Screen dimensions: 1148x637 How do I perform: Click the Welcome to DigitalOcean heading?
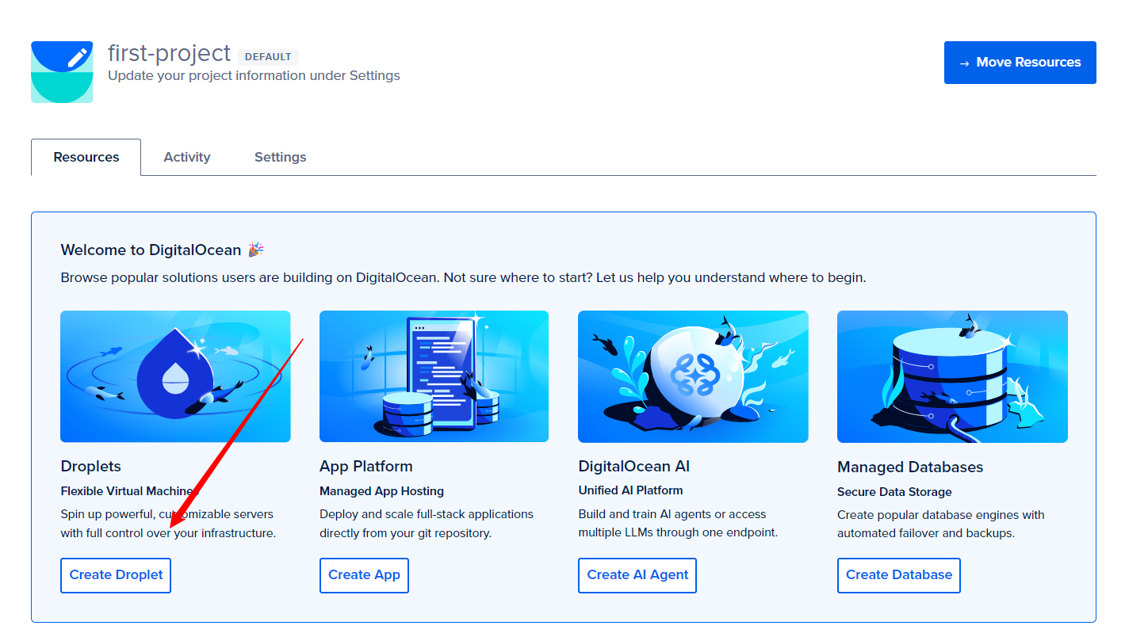point(151,250)
